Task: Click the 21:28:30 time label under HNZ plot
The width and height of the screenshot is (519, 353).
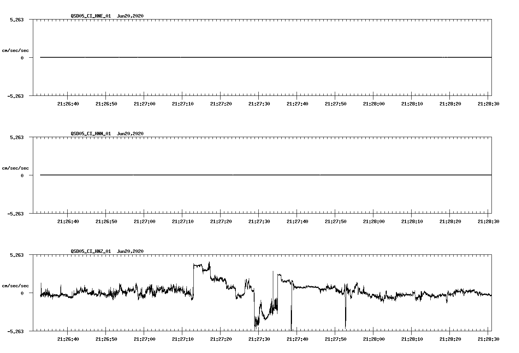Action: coord(488,339)
